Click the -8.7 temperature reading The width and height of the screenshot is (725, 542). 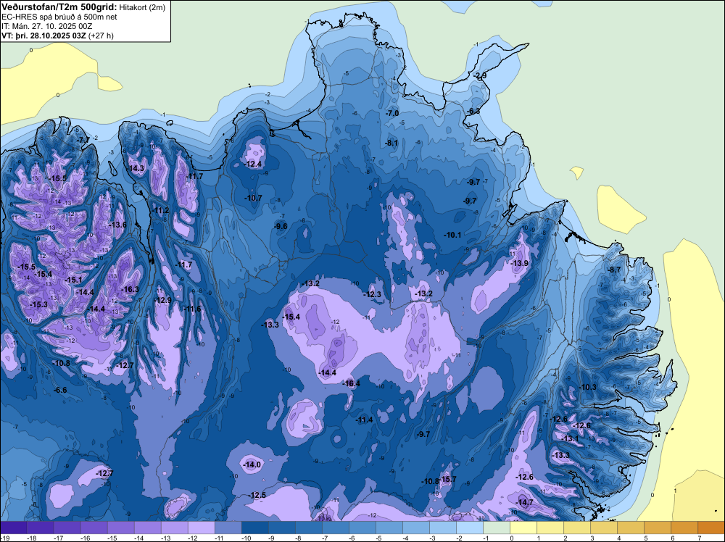tap(615, 270)
